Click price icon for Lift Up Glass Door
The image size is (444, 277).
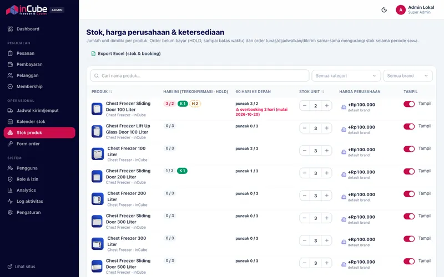[x=344, y=130]
